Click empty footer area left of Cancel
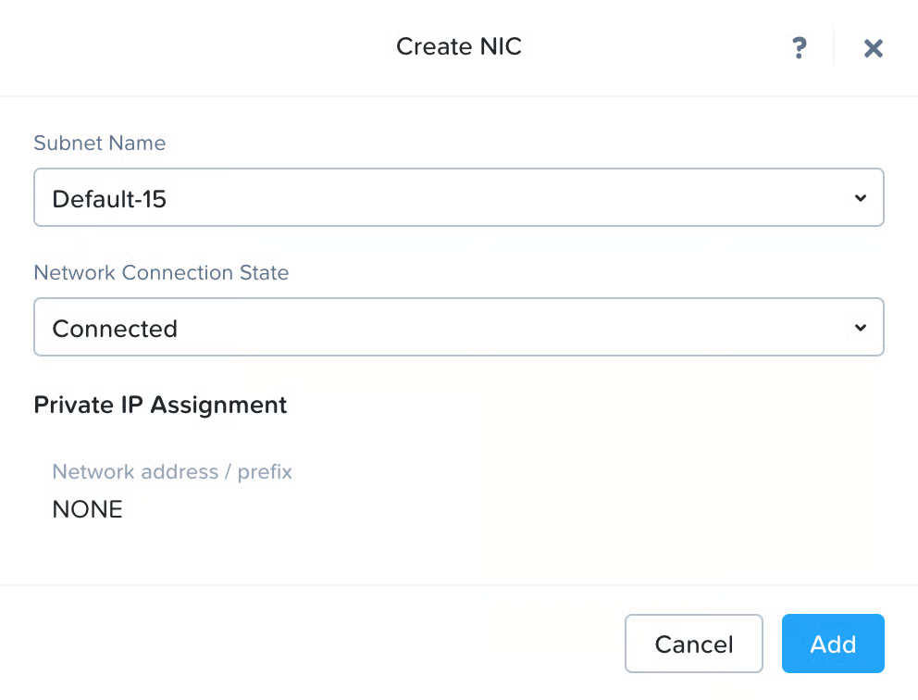 [315, 644]
